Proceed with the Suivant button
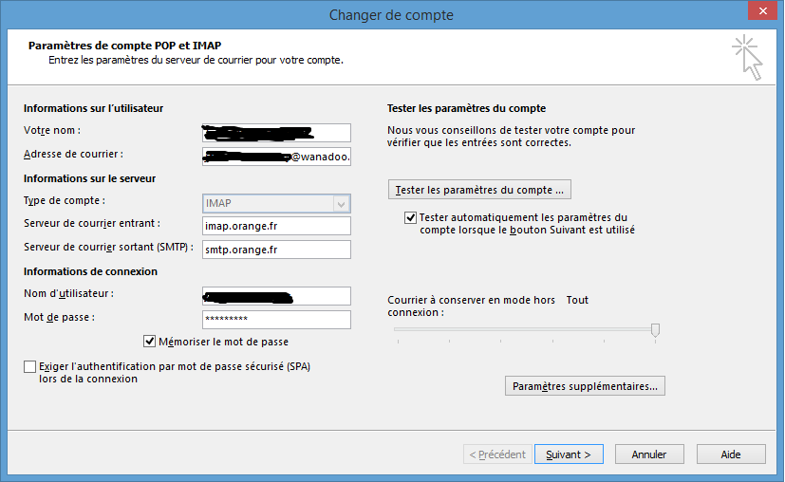 [x=569, y=454]
